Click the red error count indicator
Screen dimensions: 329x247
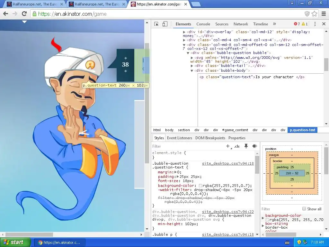(297, 24)
